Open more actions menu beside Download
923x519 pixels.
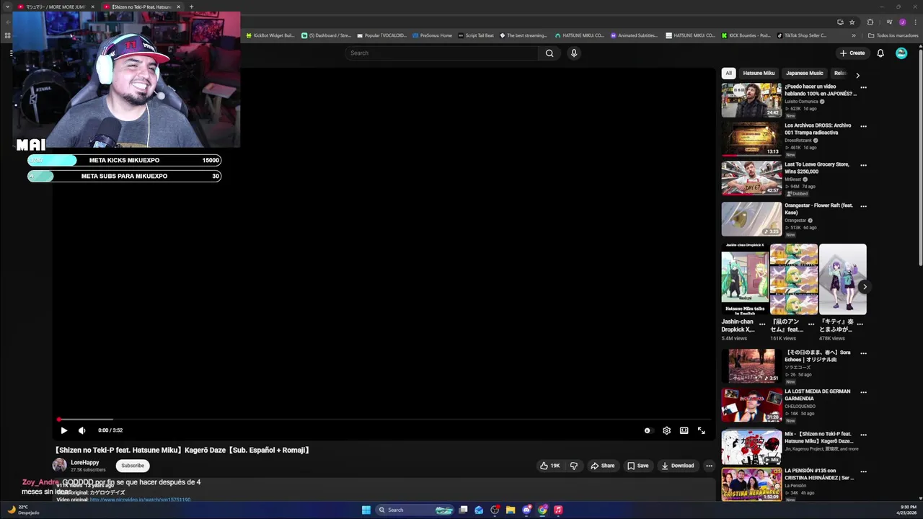click(x=709, y=466)
